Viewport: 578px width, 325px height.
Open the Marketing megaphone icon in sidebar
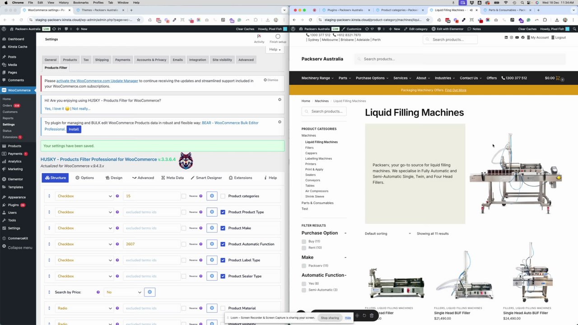[x=4, y=169]
